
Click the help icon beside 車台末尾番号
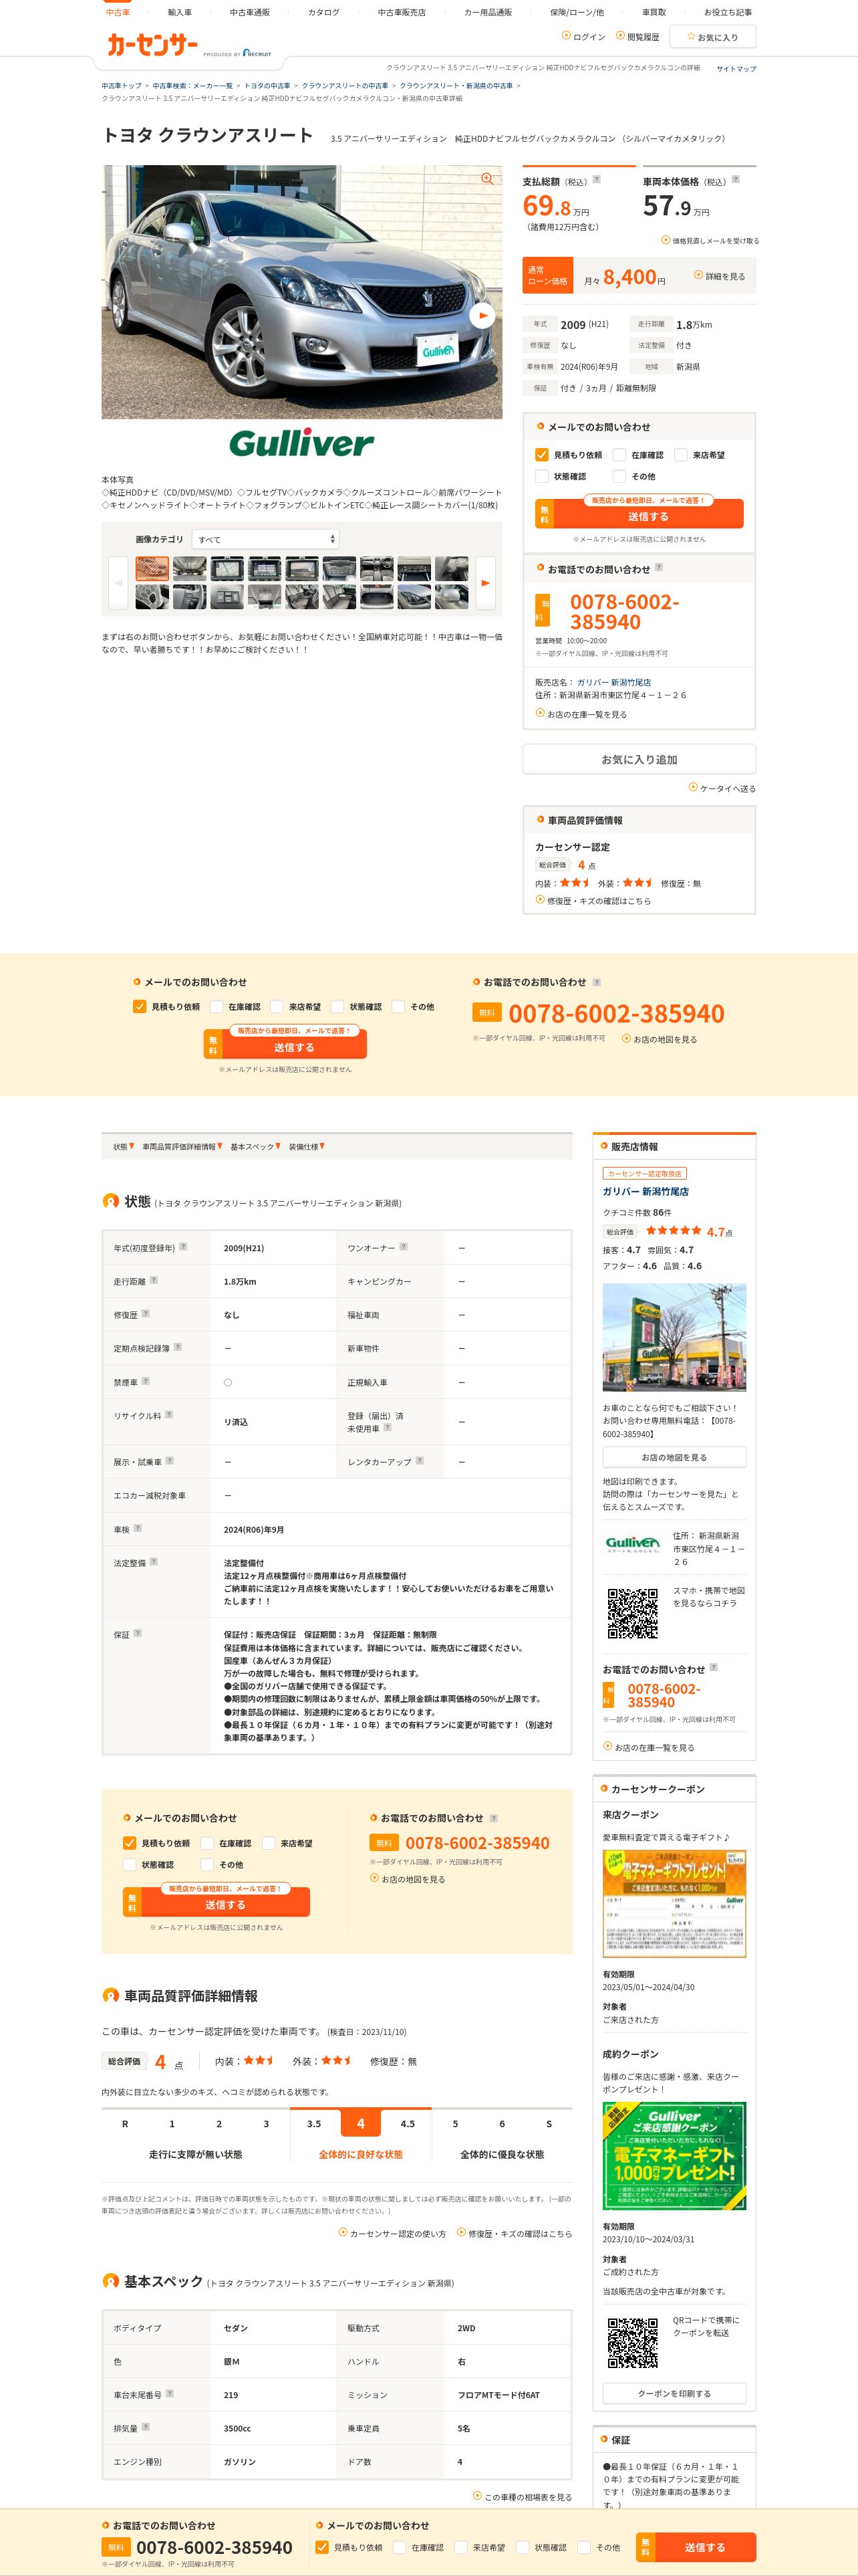(x=170, y=2393)
